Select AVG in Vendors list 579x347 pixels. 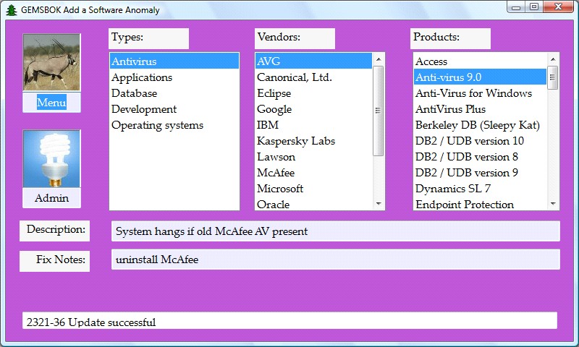click(x=314, y=61)
